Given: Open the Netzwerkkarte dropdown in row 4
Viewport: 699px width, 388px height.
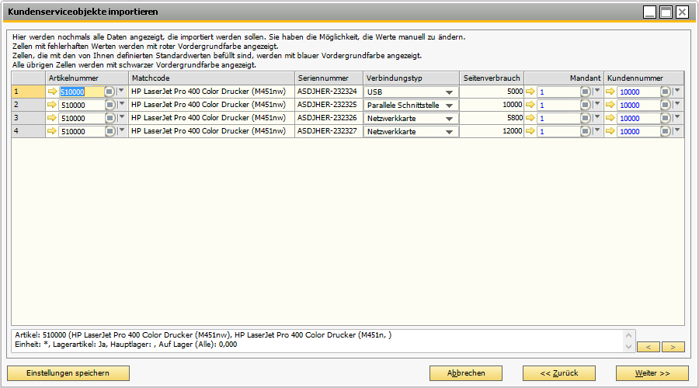Looking at the screenshot, I should pyautogui.click(x=450, y=132).
